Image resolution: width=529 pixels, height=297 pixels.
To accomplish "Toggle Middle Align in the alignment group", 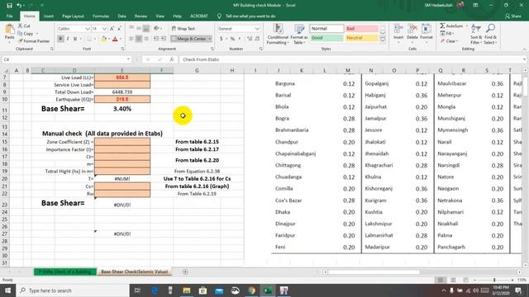I will 139,29.
